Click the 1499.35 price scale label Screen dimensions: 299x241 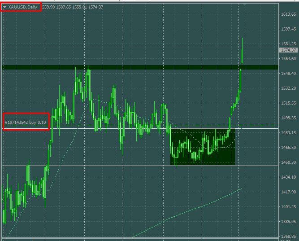[x=288, y=118]
